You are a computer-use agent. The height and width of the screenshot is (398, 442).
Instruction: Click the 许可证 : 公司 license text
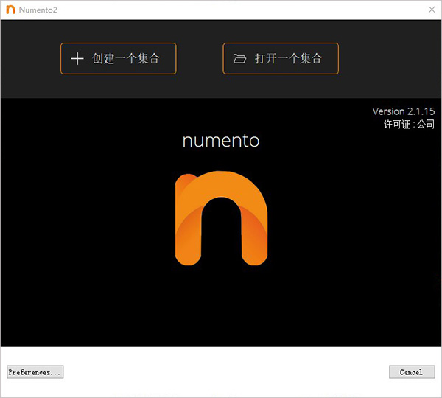(409, 124)
